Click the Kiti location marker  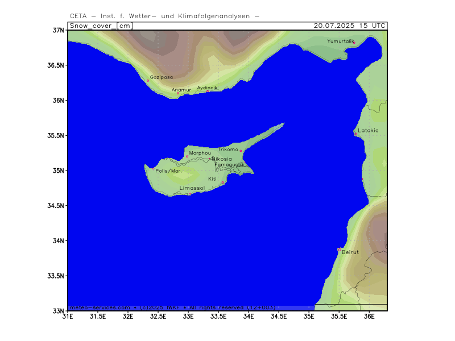(x=222, y=182)
